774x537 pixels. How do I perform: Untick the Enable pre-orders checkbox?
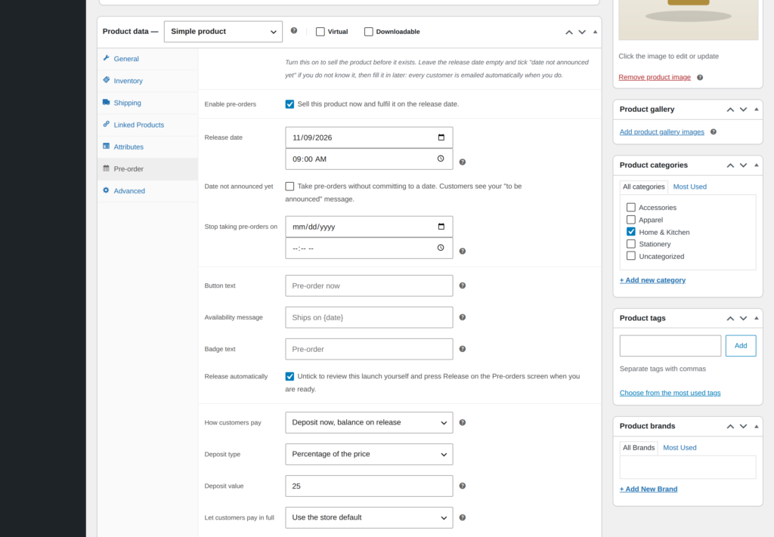pos(289,104)
